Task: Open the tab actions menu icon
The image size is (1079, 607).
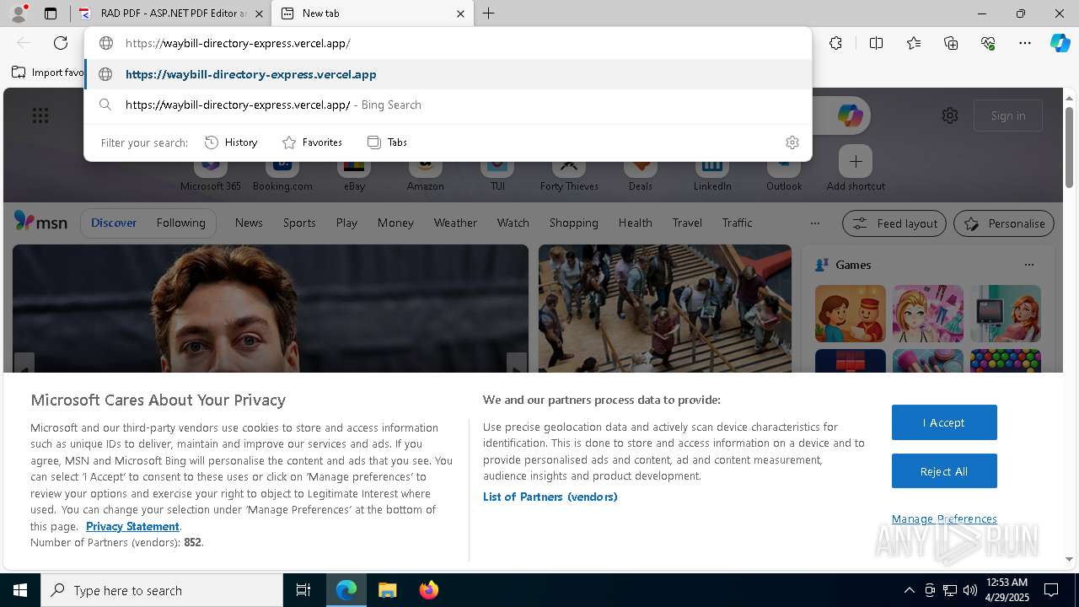Action: [51, 13]
